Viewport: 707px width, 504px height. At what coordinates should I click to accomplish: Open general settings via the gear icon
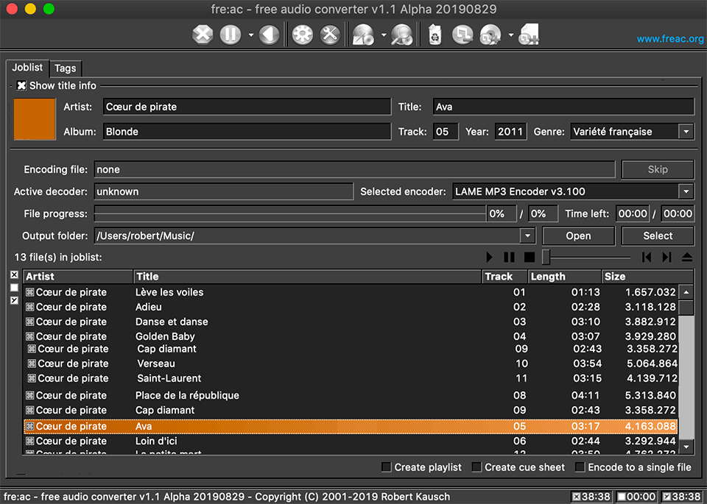(x=302, y=34)
